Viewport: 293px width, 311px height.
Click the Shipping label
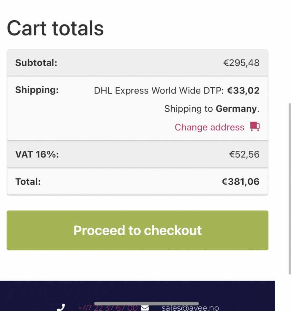[x=37, y=90]
